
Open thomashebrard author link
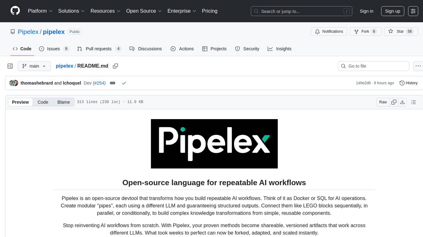tap(37, 83)
